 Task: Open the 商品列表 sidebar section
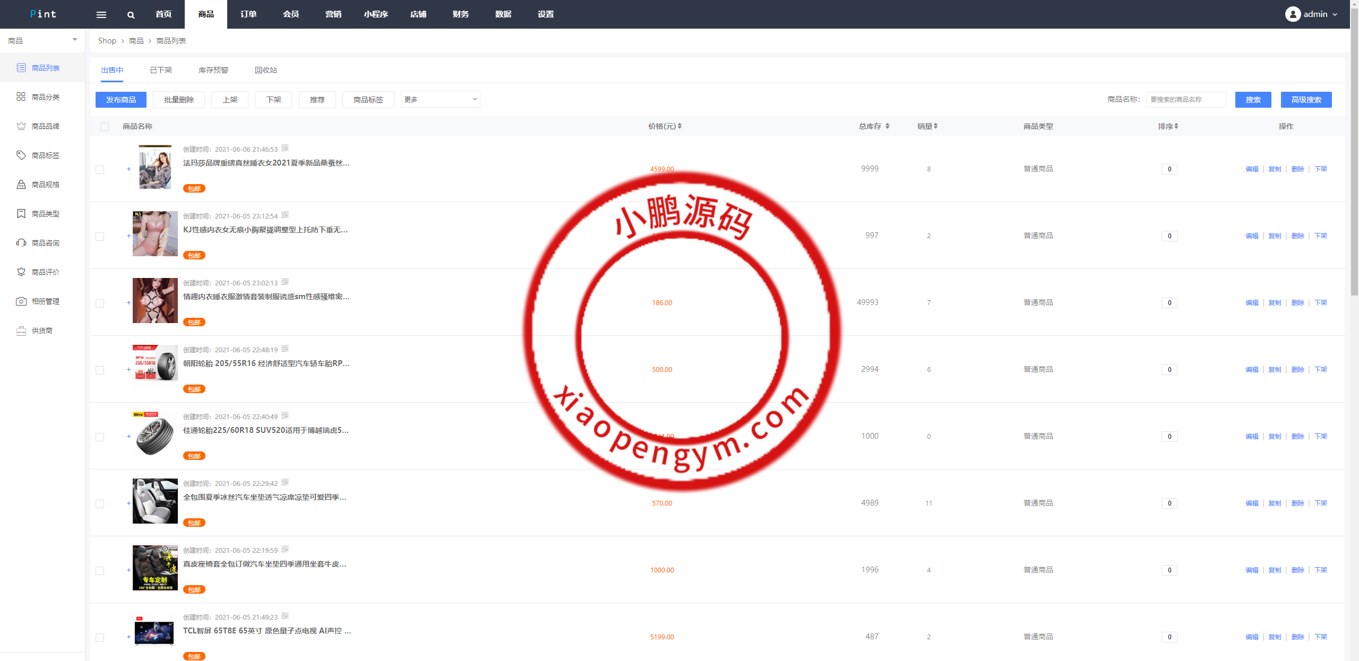(x=46, y=67)
